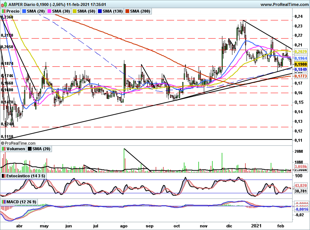Click the red 0,1773 price tag
The height and width of the screenshot is (230, 310).
(300, 76)
